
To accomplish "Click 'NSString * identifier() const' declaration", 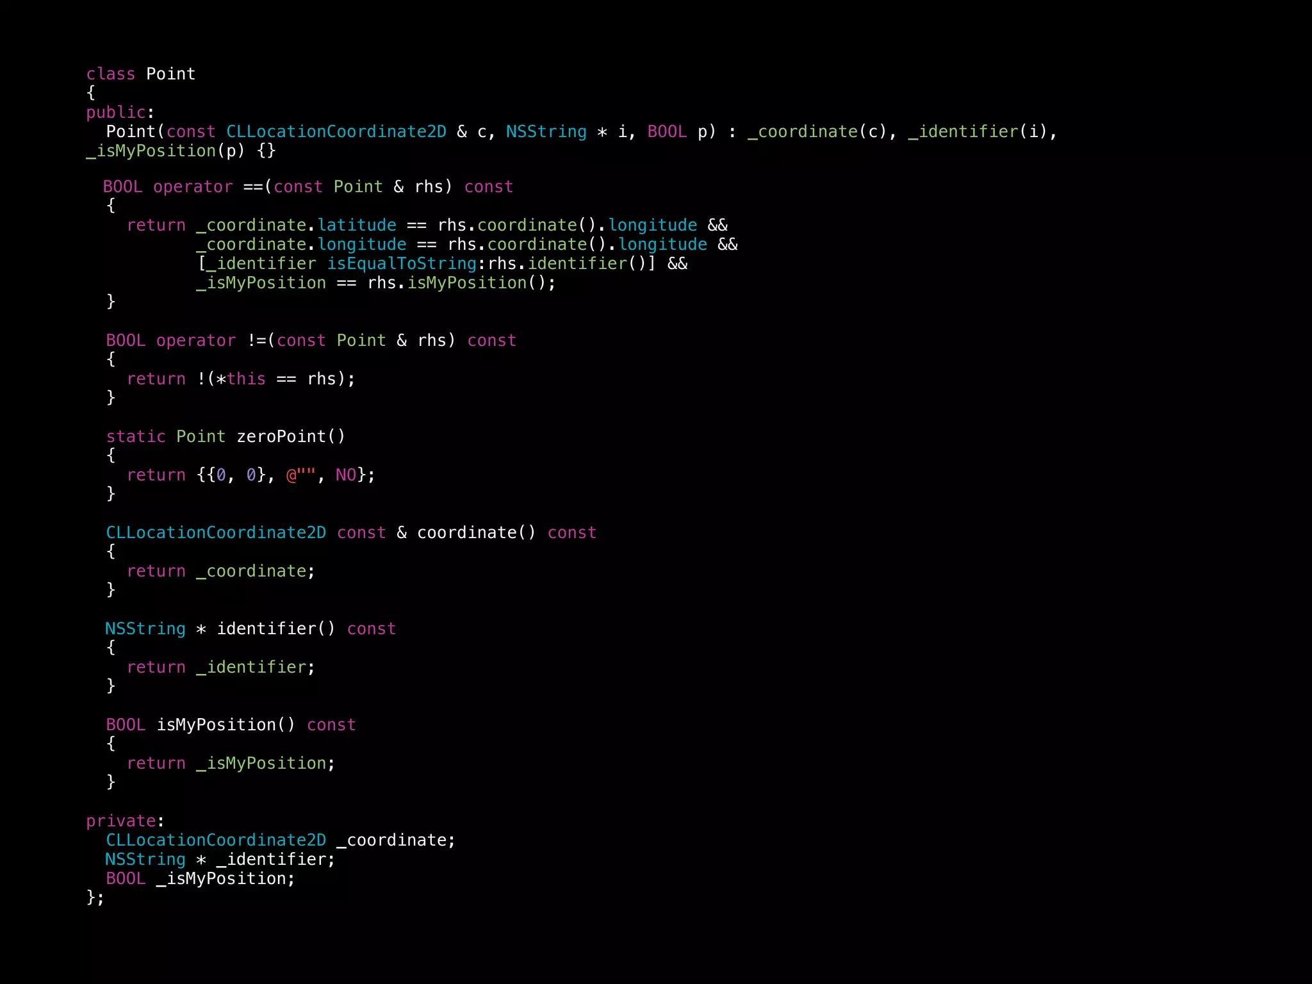I will click(250, 629).
